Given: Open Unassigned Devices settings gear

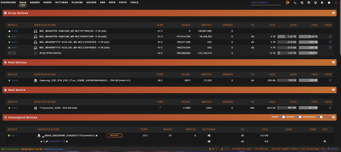Looking at the screenshot, I should coord(330,118).
